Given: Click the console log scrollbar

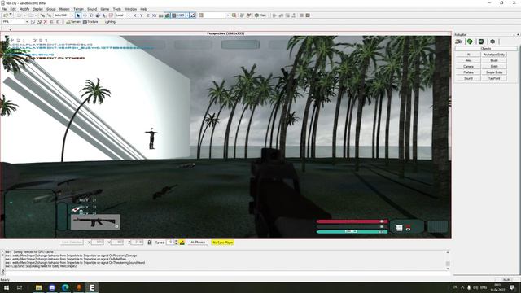Looking at the screenshot, I should (448, 260).
